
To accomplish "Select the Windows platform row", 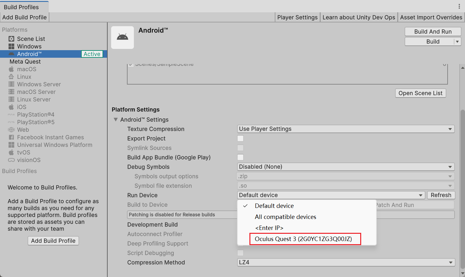I will click(x=53, y=46).
